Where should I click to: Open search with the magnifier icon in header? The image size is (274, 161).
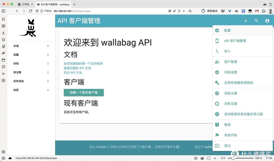pos(256,21)
